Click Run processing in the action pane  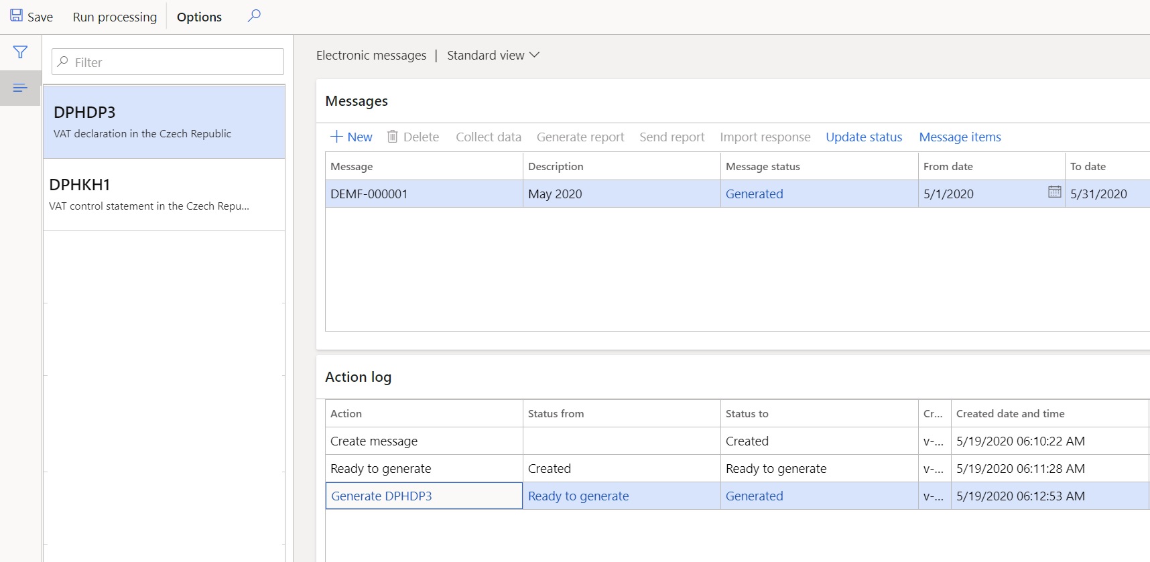(x=115, y=17)
